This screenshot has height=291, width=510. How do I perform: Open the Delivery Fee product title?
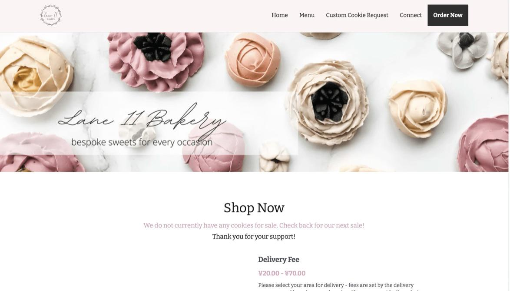(278, 259)
